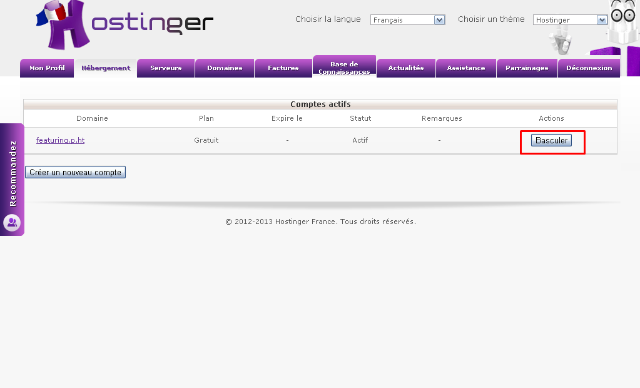Open the Factures tab

(x=283, y=68)
